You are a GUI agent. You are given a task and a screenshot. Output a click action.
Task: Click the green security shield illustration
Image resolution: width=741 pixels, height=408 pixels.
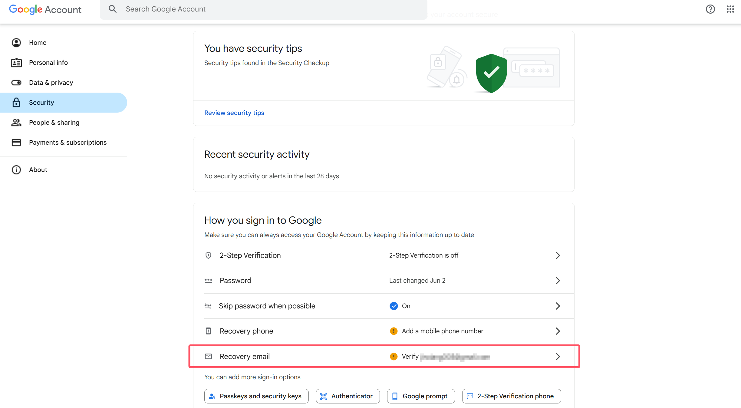point(491,73)
